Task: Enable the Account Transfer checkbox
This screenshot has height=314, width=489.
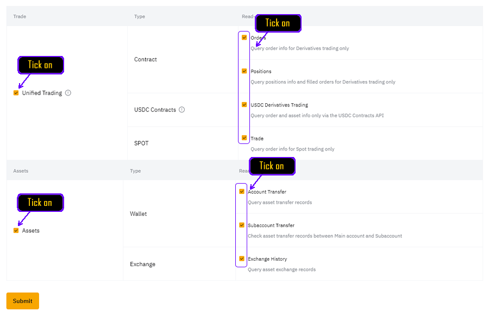Action: (241, 191)
